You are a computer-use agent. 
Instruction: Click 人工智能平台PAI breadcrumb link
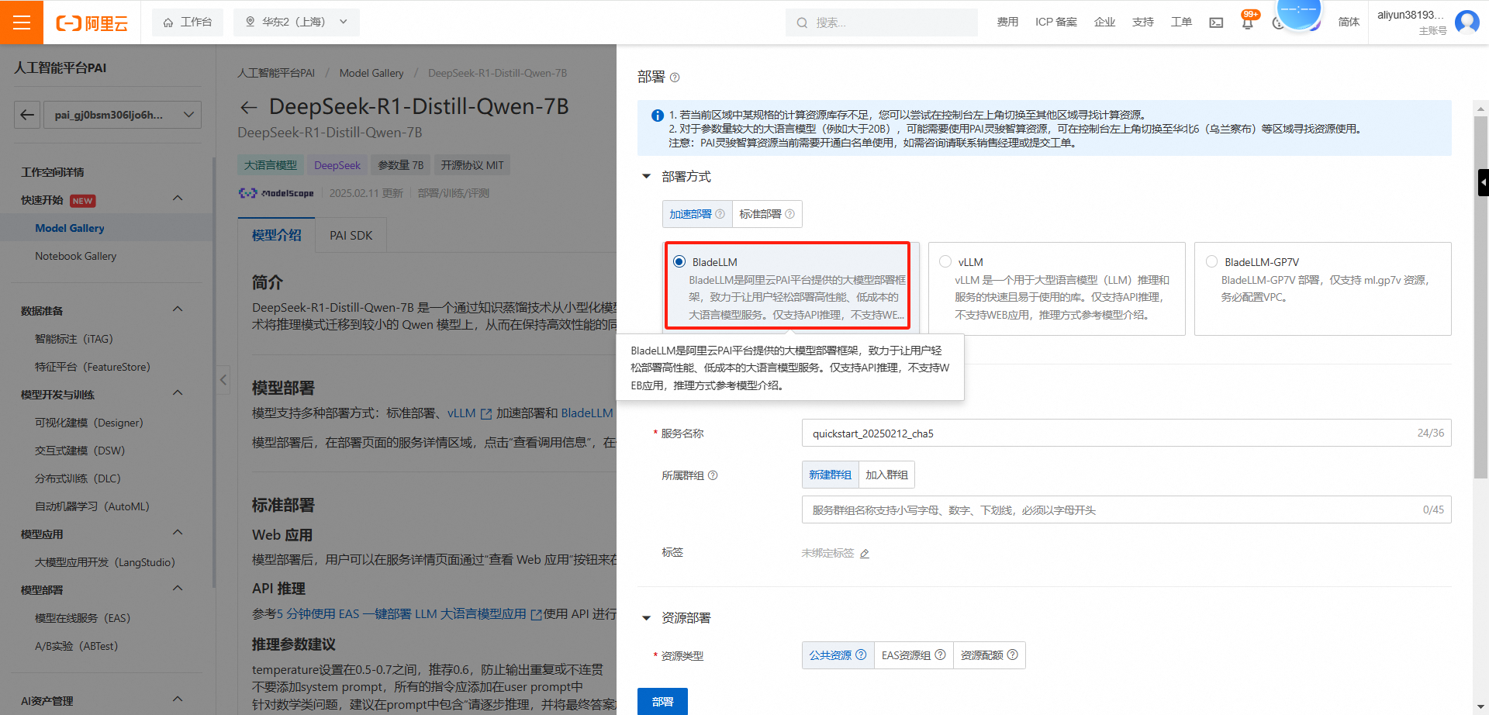pyautogui.click(x=276, y=73)
